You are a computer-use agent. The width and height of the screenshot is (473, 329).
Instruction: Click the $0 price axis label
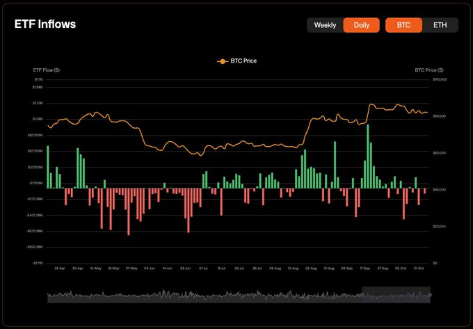pos(435,263)
